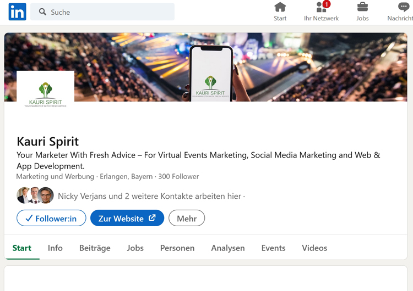
Task: Switch to the Events tab
Action: click(x=273, y=248)
